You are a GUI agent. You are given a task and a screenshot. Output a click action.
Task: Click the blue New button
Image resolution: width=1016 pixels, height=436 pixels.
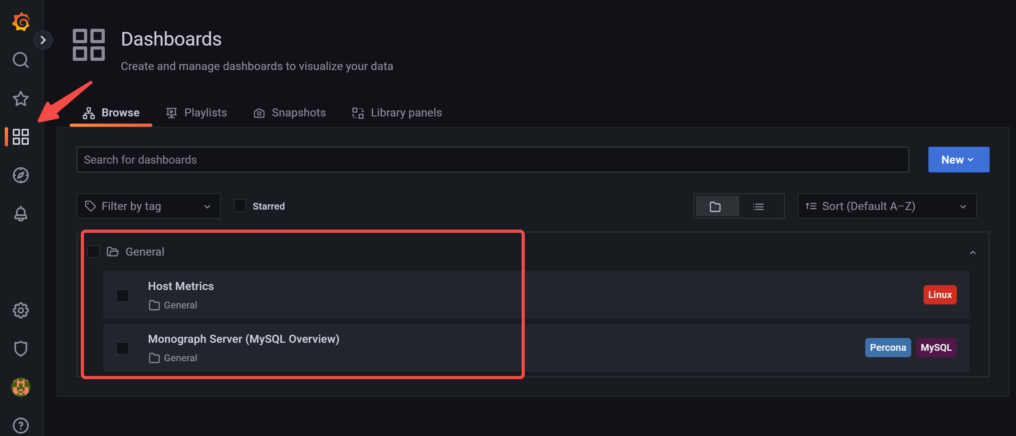[x=959, y=160]
